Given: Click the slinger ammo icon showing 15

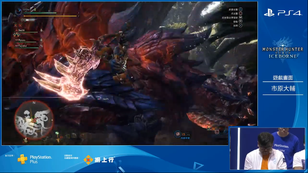Looking at the screenshot, I should click(x=178, y=134).
